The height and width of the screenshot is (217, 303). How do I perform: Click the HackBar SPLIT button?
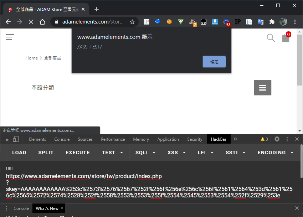click(46, 153)
